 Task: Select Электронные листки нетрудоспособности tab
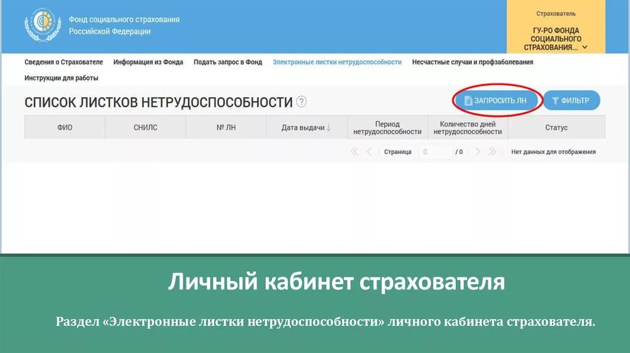[337, 62]
